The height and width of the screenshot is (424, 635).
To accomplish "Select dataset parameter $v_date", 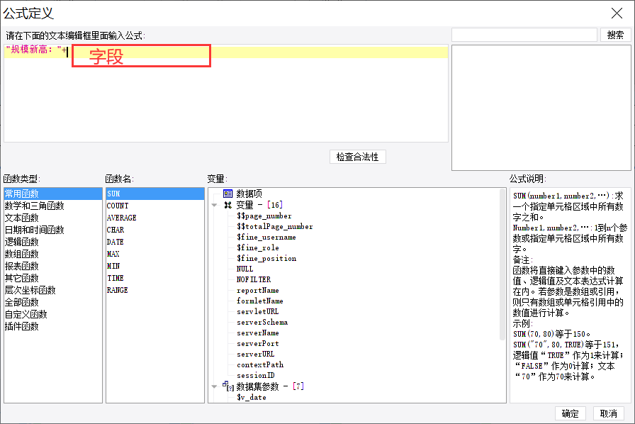I will tap(252, 398).
